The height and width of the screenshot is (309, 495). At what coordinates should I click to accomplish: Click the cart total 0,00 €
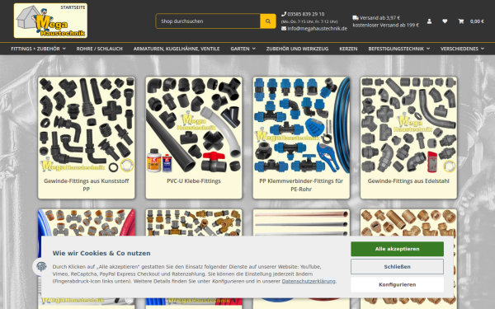pyautogui.click(x=477, y=21)
